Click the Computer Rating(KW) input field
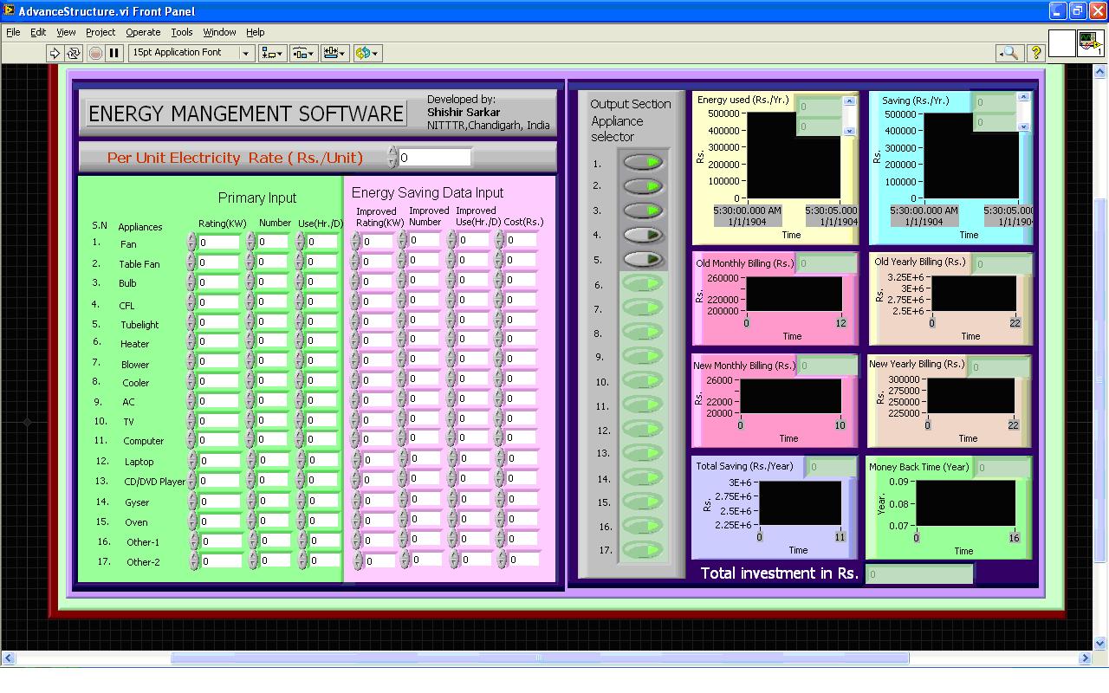 219,440
